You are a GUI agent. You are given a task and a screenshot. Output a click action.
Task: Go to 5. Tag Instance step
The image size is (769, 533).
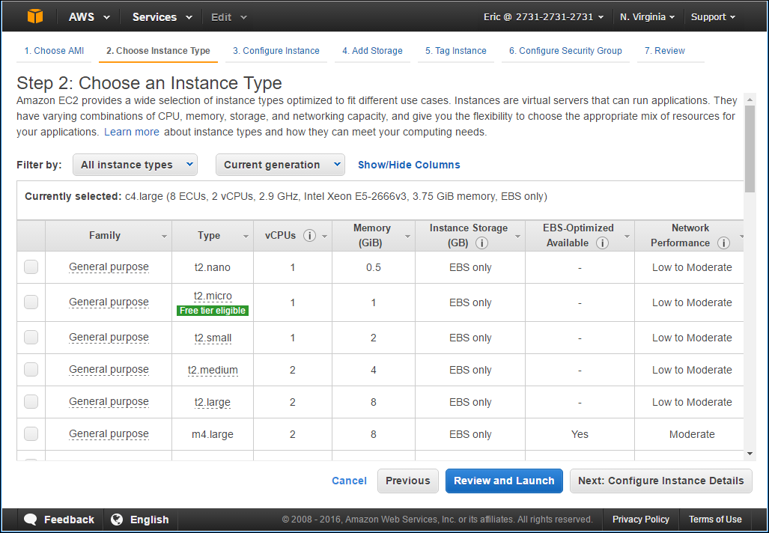pos(455,51)
